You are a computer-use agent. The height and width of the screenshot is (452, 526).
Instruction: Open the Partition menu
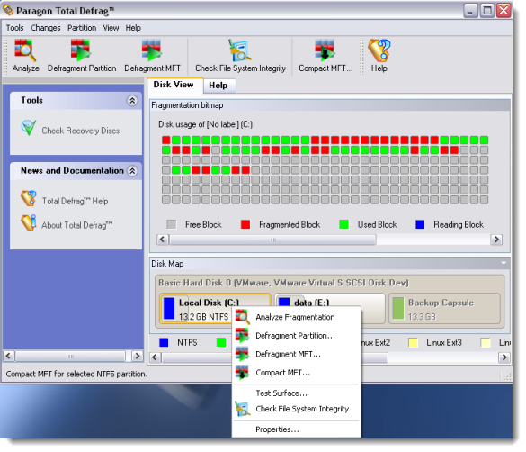[82, 28]
